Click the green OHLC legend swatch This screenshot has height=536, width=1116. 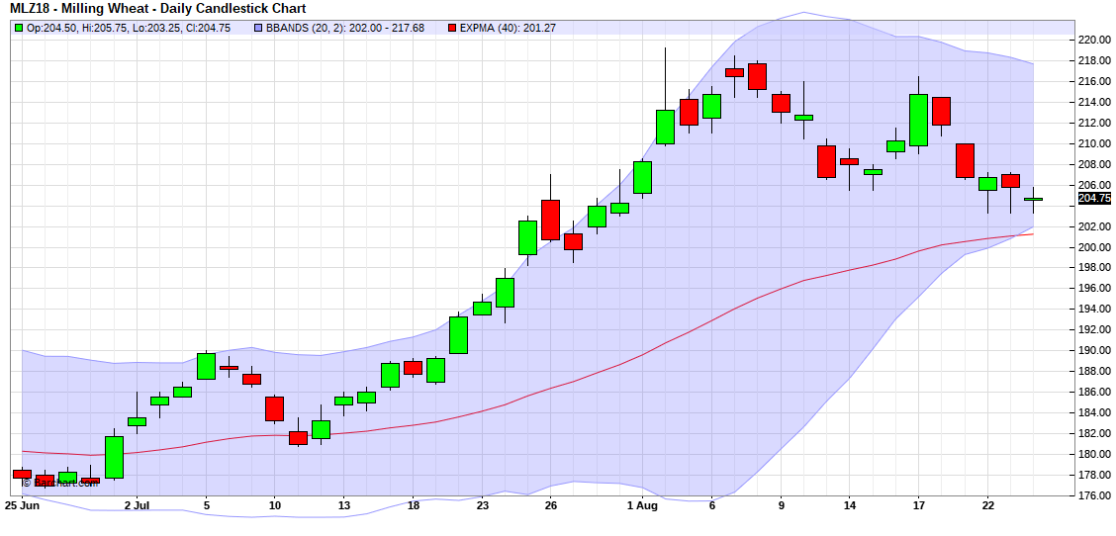pyautogui.click(x=19, y=28)
